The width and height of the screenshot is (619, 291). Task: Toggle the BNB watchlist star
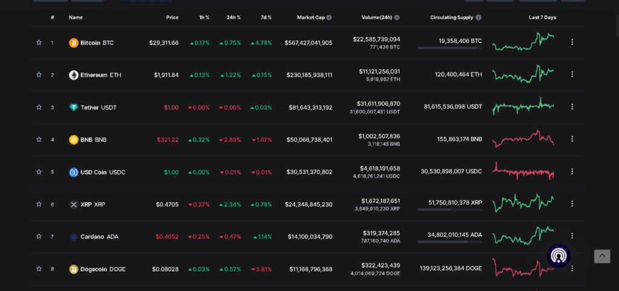click(39, 139)
